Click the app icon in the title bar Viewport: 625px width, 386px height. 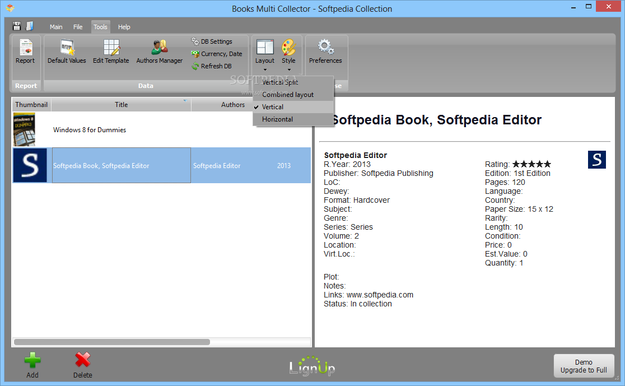10,8
